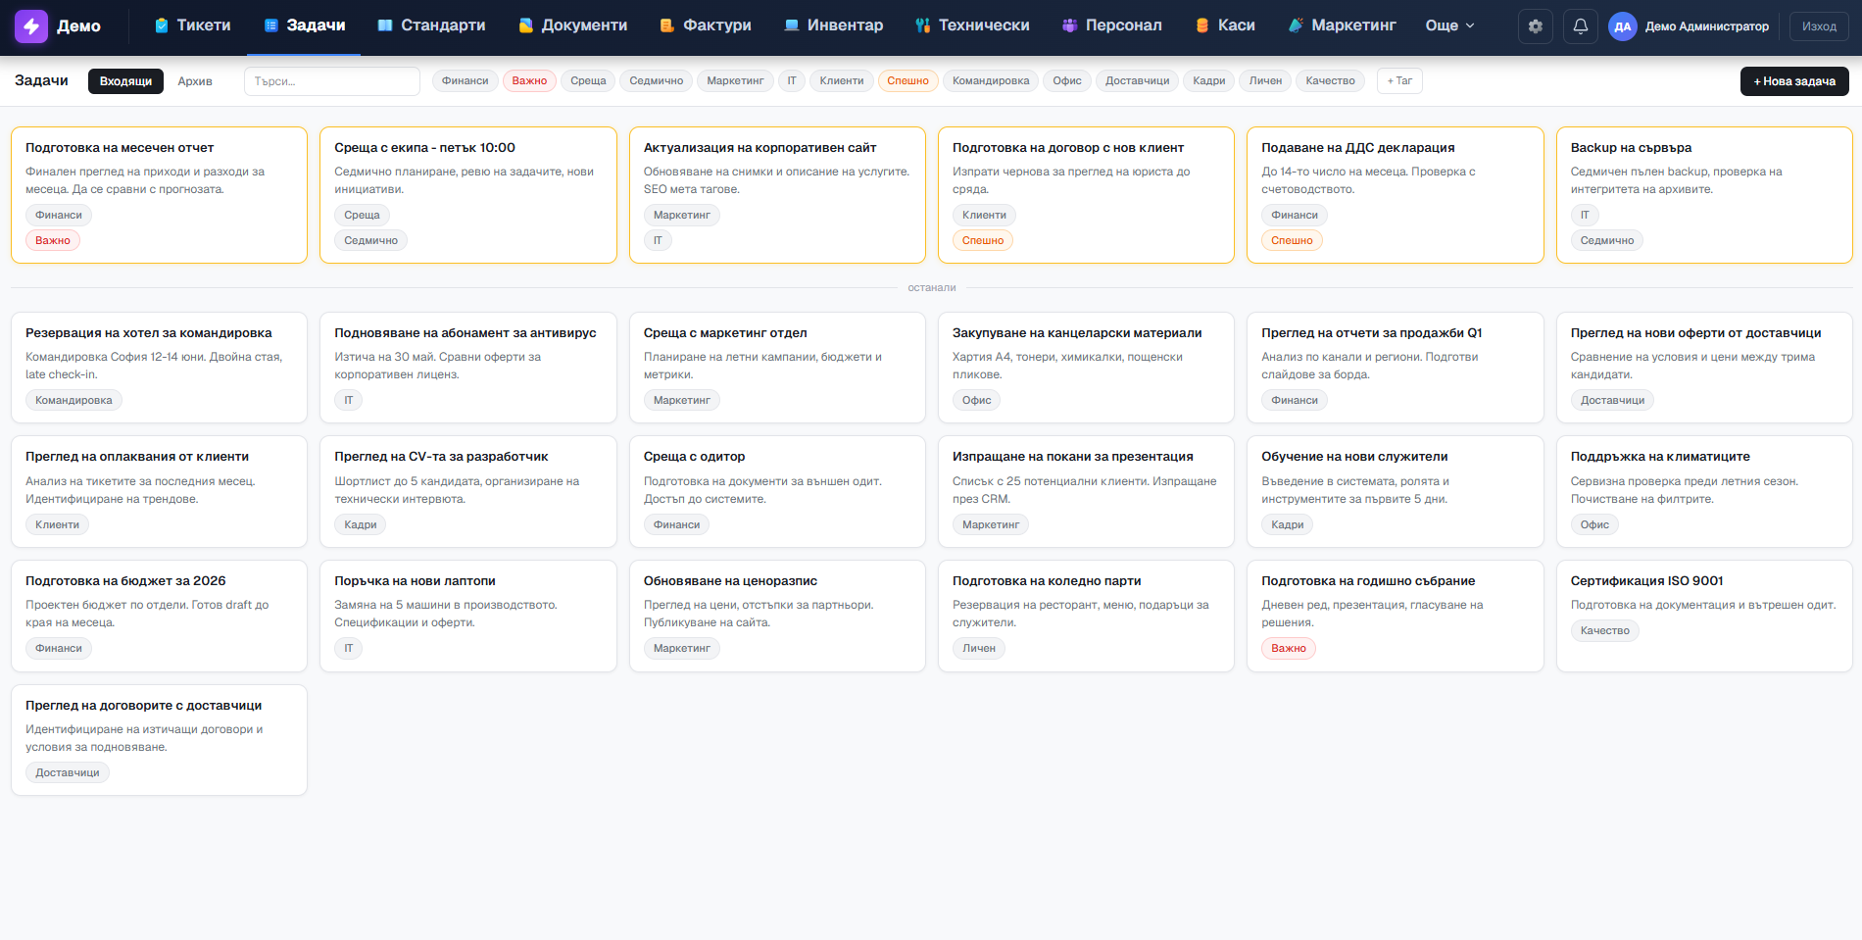Click Личен tag on Подготовка на коледно парти
The height and width of the screenshot is (940, 1862).
click(x=979, y=648)
